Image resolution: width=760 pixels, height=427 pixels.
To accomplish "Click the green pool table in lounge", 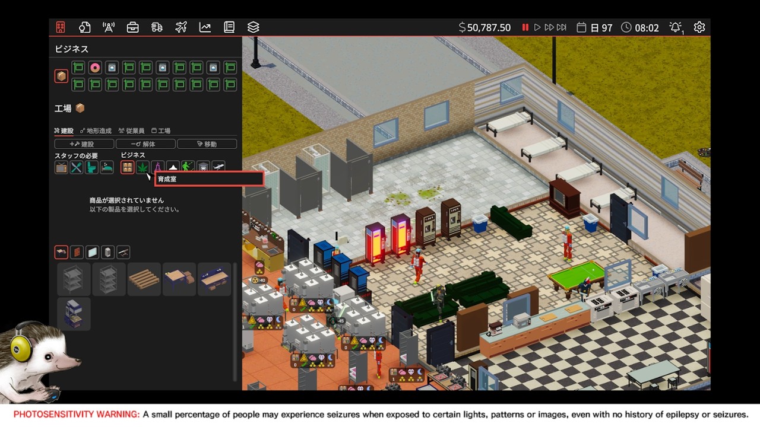I will click(x=576, y=276).
